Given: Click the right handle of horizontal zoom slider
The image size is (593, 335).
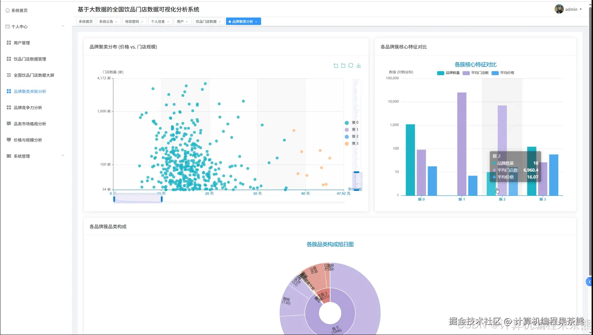Looking at the screenshot, I should tap(162, 199).
